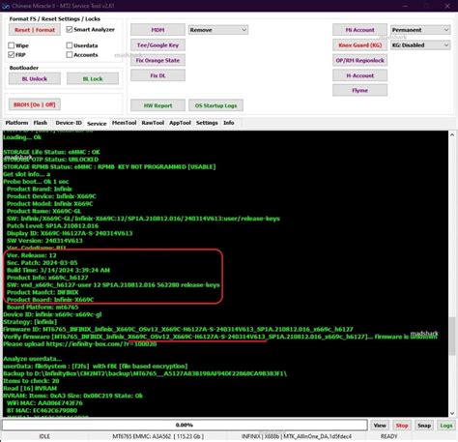Image resolution: width=458 pixels, height=442 pixels.
Task: Click the Reset | Format button
Action: click(35, 30)
